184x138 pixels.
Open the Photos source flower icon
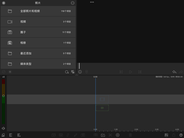4,3
